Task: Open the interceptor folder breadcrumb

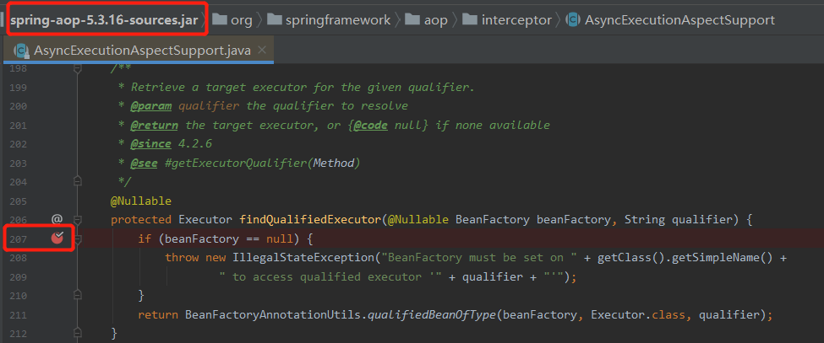Action: tap(510, 20)
